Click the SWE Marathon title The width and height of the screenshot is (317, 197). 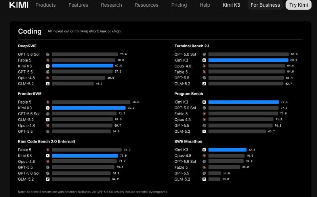(188, 141)
